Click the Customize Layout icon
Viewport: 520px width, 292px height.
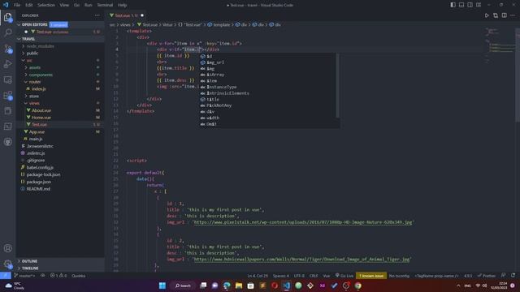(479, 5)
